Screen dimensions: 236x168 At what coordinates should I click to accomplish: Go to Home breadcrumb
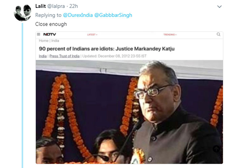point(43,41)
